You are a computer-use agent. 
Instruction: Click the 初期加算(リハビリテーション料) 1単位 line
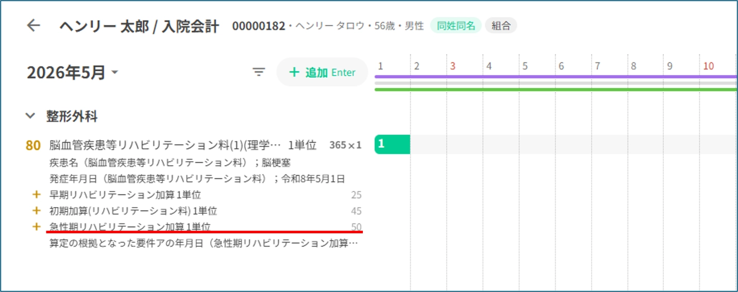133,211
